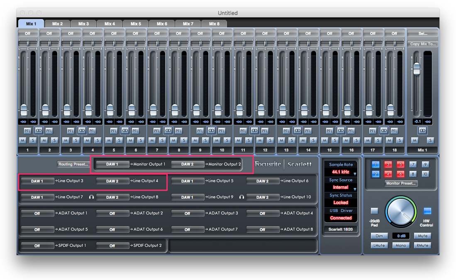
Task: Mute the Mix 1 master channel
Action: 415,141
